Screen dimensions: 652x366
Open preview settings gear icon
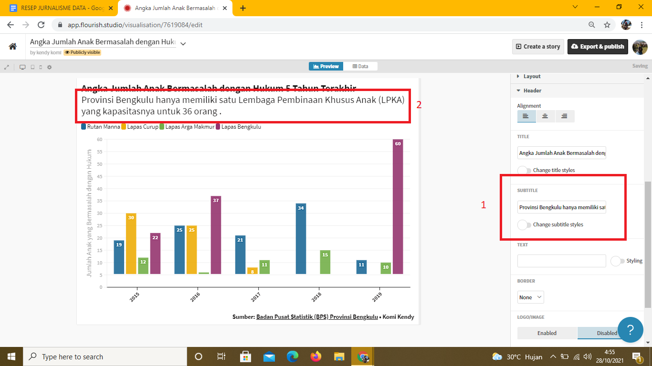pos(49,67)
